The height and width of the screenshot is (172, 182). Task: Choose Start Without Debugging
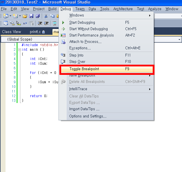click(107, 29)
